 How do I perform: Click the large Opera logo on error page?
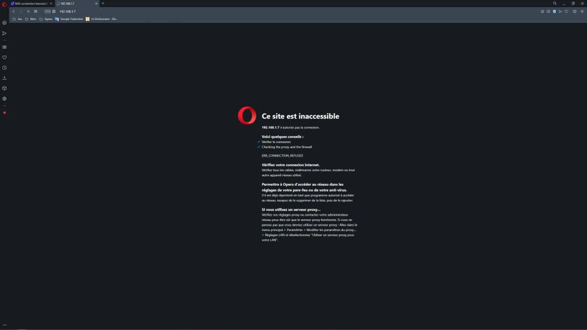(247, 115)
